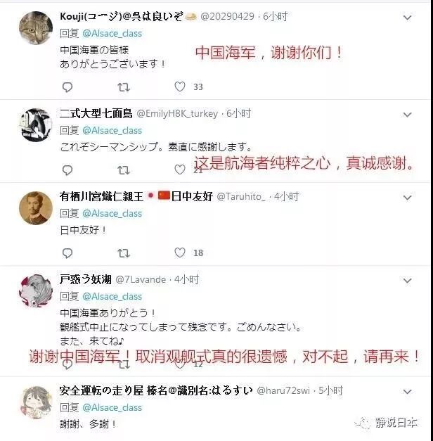Retweet the 二式大型七面鳥 tweet
The height and width of the screenshot is (441, 433).
coord(124,170)
